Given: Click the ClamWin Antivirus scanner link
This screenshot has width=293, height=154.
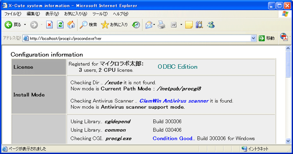Looking at the screenshot, I should click(174, 101).
